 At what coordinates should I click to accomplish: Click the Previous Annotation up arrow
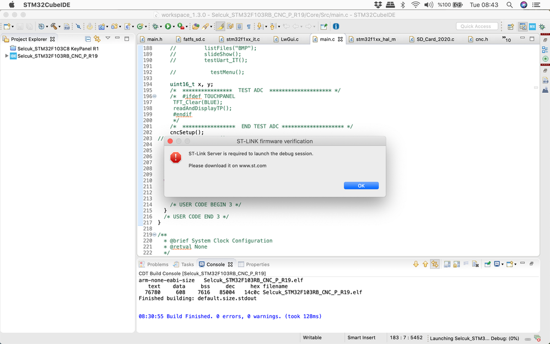click(x=273, y=26)
